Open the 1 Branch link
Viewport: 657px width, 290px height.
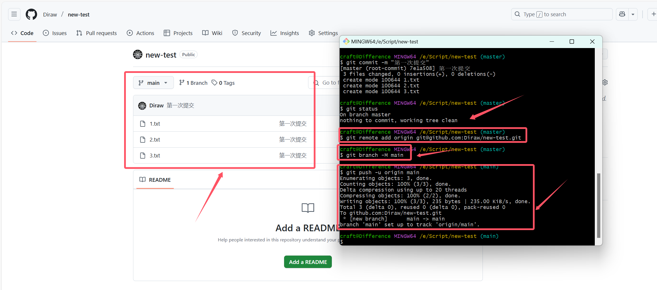pyautogui.click(x=193, y=83)
